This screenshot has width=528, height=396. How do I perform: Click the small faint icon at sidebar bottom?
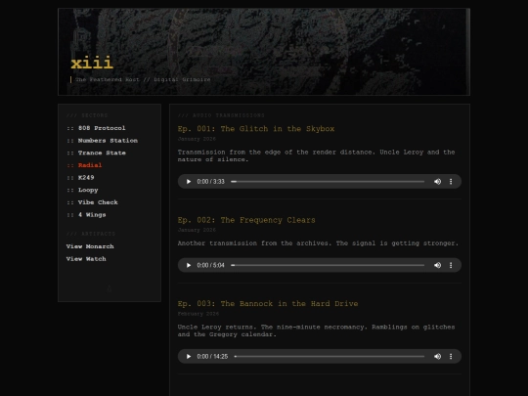[110, 288]
